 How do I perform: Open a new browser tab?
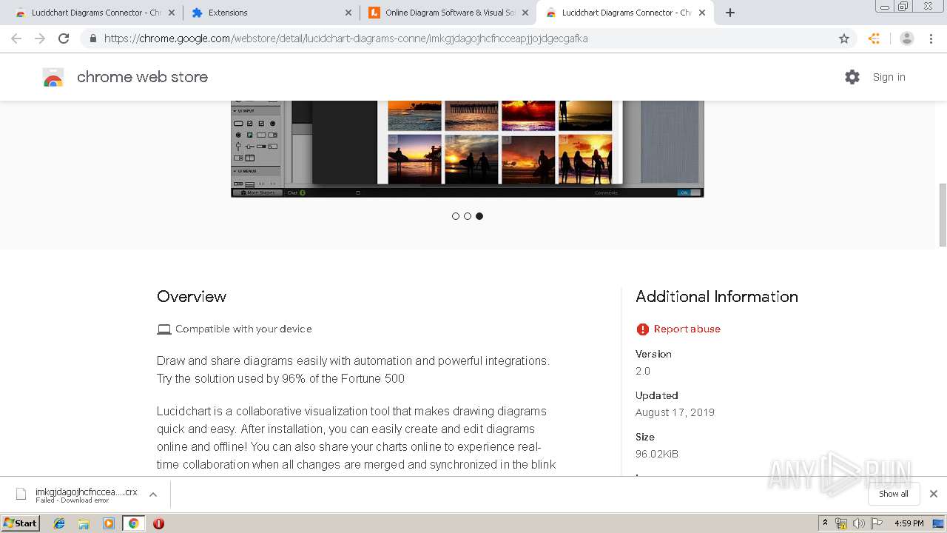730,13
